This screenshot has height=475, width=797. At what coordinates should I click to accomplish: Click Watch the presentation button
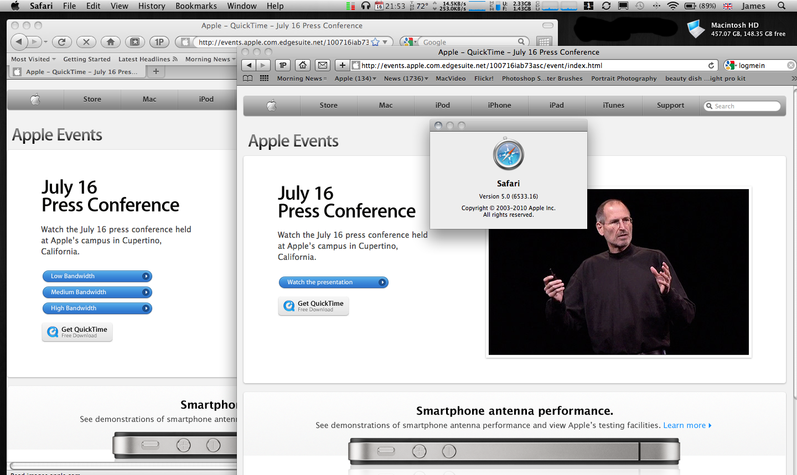(x=334, y=282)
